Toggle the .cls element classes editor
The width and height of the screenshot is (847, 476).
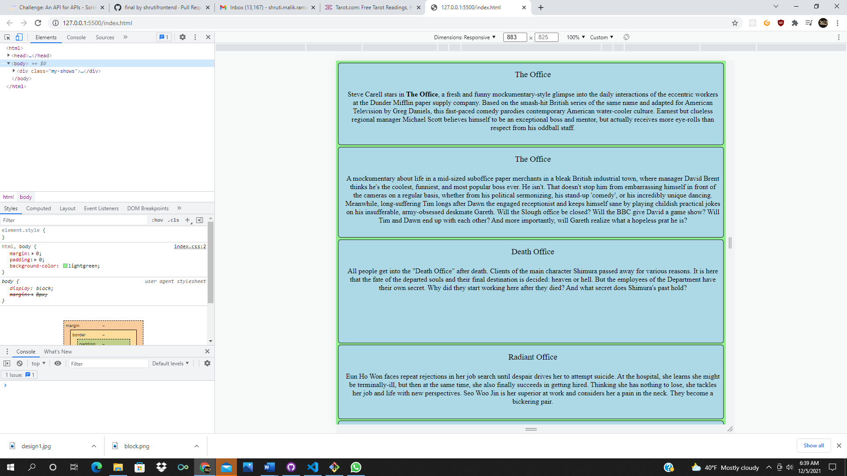tap(173, 220)
